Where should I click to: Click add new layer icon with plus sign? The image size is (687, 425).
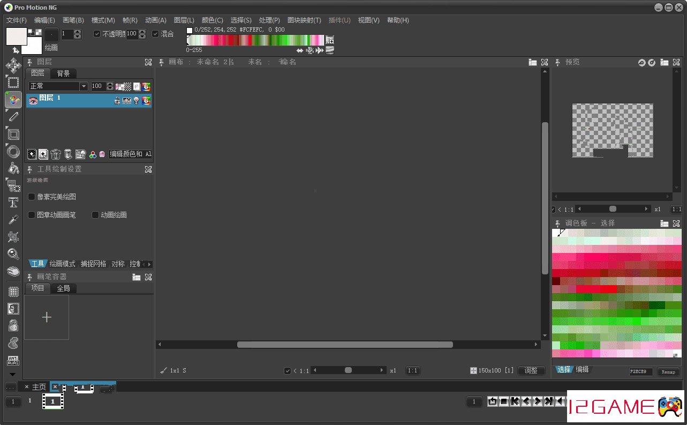tap(43, 154)
